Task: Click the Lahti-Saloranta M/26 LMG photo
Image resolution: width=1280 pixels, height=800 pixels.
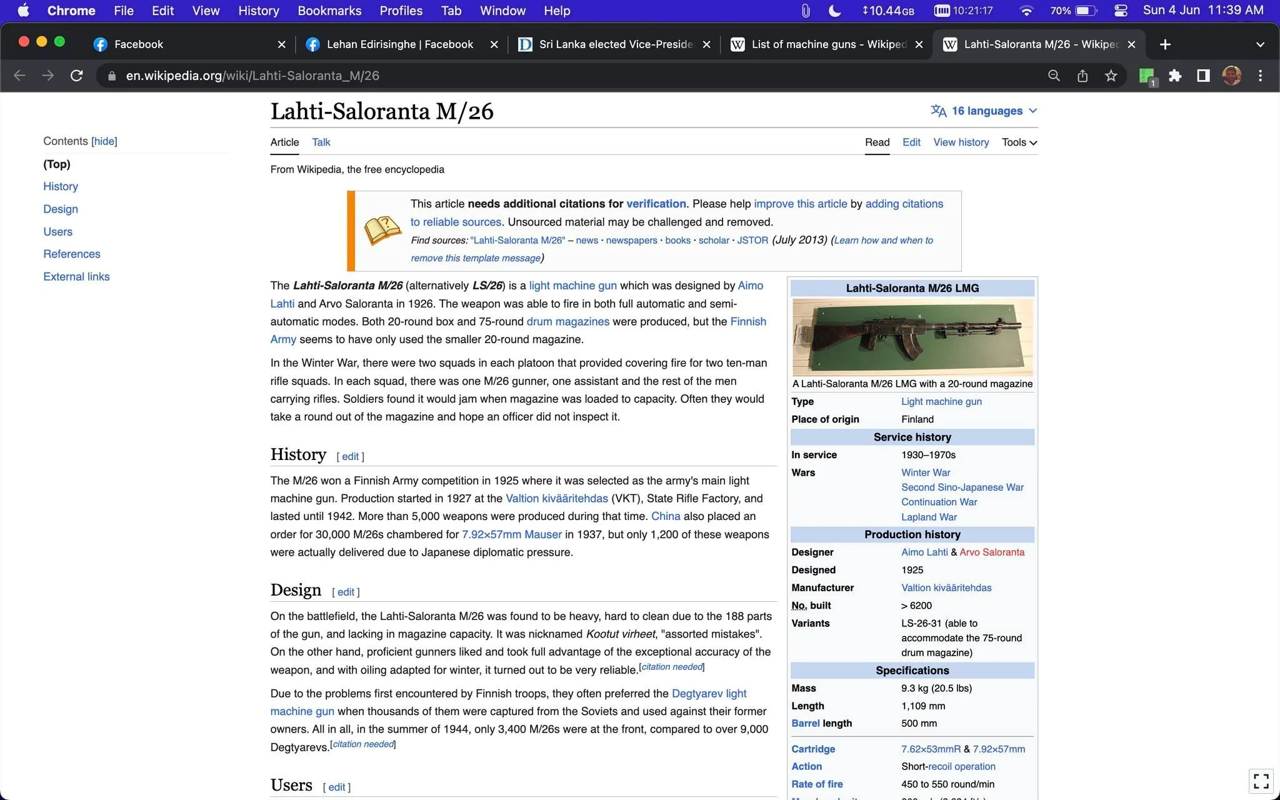Action: [x=912, y=337]
